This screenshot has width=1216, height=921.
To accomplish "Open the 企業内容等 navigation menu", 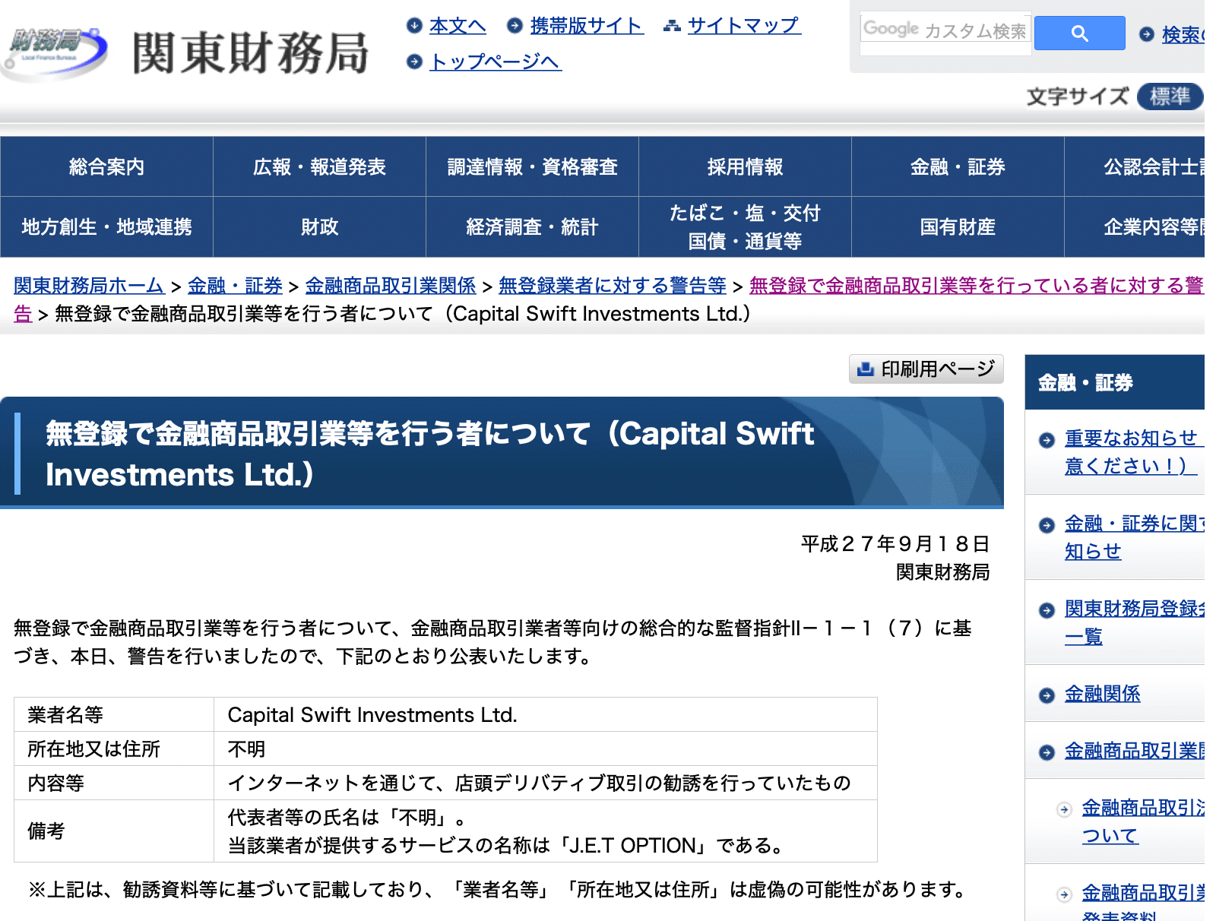I will pos(1135,226).
